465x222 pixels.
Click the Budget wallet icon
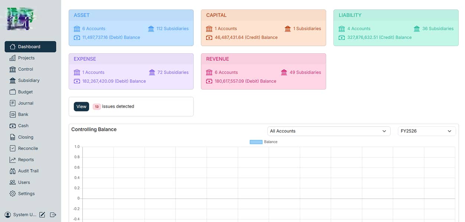point(13,92)
